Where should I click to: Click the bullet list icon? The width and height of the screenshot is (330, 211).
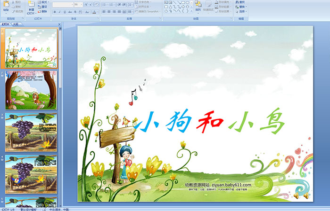pyautogui.click(x=105, y=4)
